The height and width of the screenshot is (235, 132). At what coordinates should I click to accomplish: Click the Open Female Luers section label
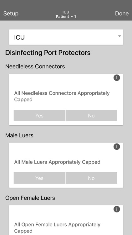[x=30, y=198]
